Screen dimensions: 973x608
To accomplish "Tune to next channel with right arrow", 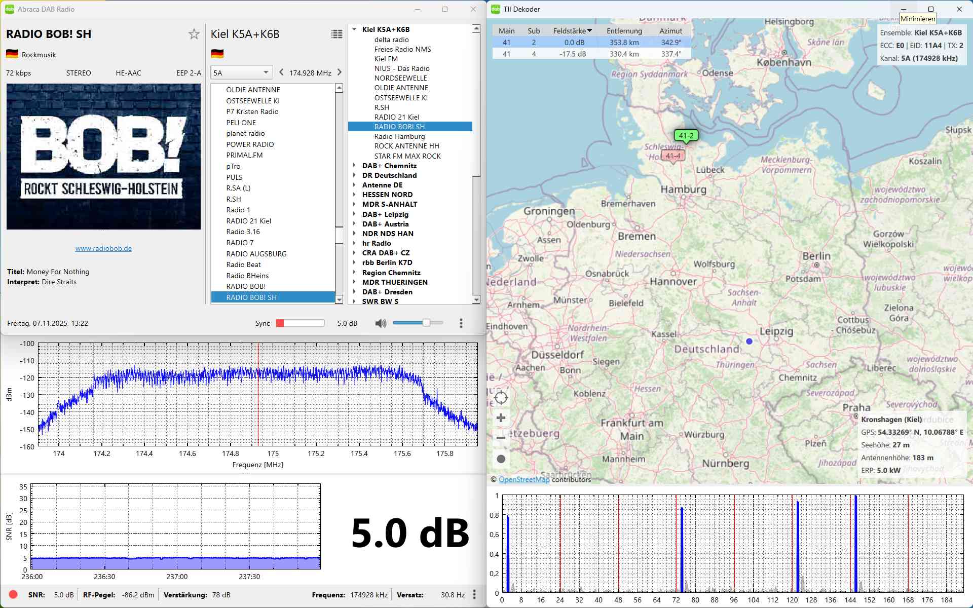I will coord(340,72).
